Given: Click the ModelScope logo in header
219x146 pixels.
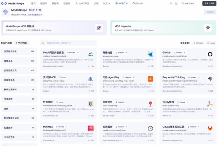Looking at the screenshot, I should 13,3.
